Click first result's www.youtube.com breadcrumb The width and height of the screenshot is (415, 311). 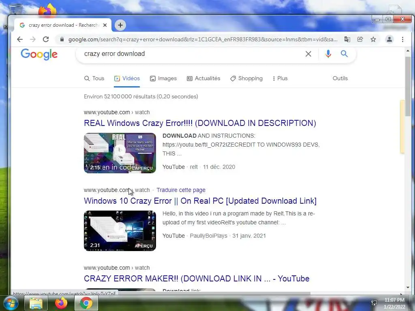[x=107, y=113]
